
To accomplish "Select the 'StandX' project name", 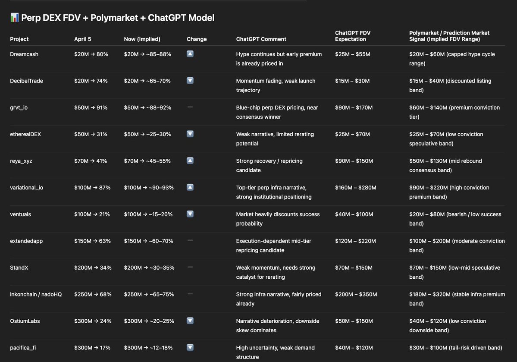I will pyautogui.click(x=19, y=268).
